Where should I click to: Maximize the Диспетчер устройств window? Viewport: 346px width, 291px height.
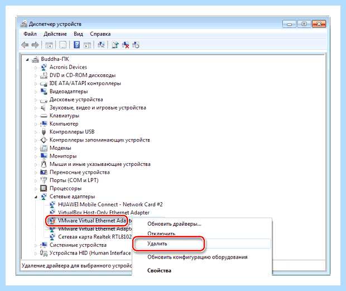coord(304,24)
